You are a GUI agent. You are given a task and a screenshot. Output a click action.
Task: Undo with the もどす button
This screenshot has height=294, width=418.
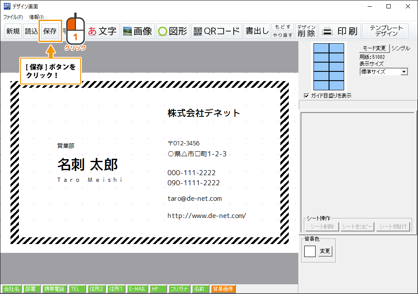tap(282, 27)
